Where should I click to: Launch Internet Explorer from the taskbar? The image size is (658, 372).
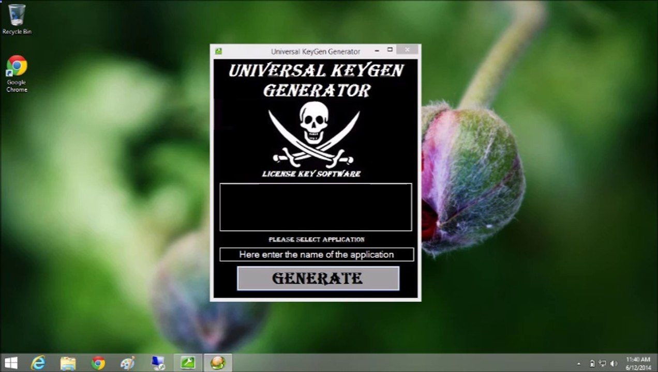[x=38, y=363]
